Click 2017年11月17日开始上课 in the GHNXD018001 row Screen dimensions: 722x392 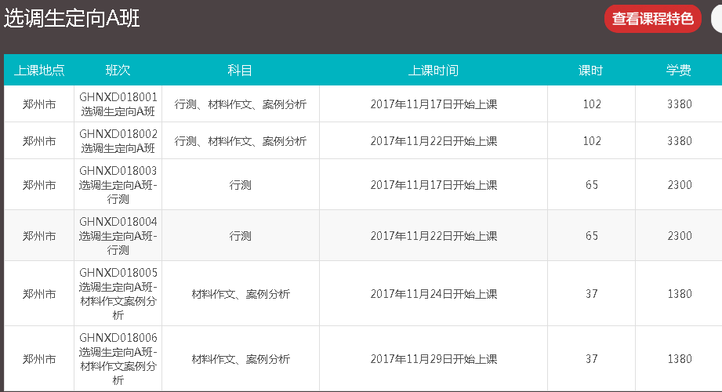pos(434,104)
